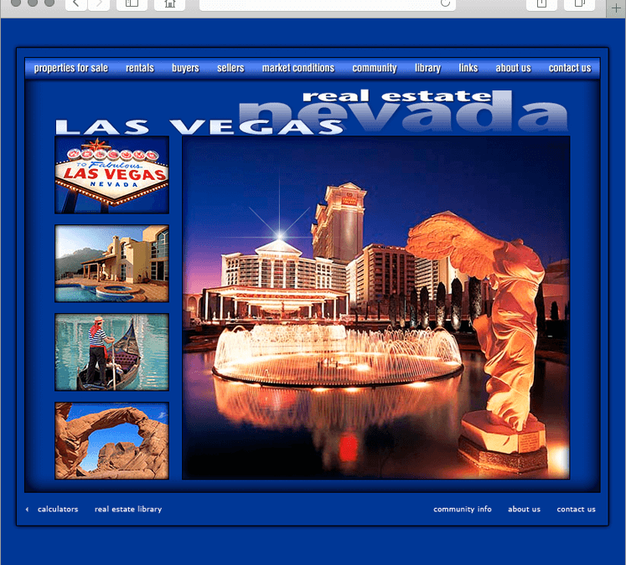Open contact us in top navigation

(570, 68)
